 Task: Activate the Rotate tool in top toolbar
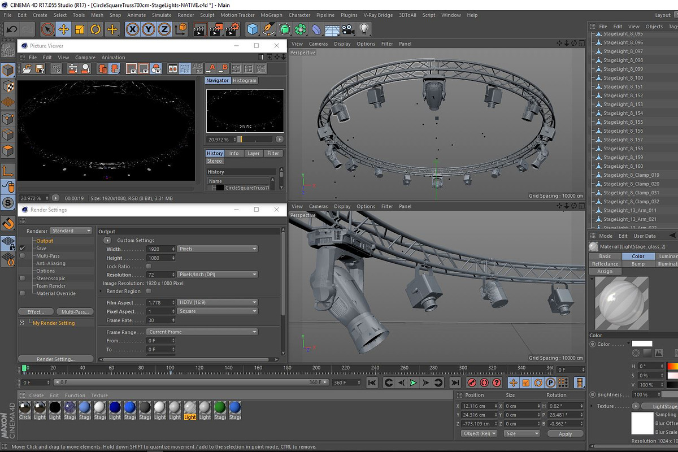point(95,29)
